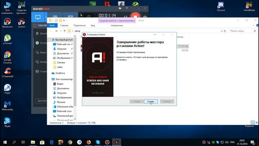Open Bandicam image settings section

(41, 62)
